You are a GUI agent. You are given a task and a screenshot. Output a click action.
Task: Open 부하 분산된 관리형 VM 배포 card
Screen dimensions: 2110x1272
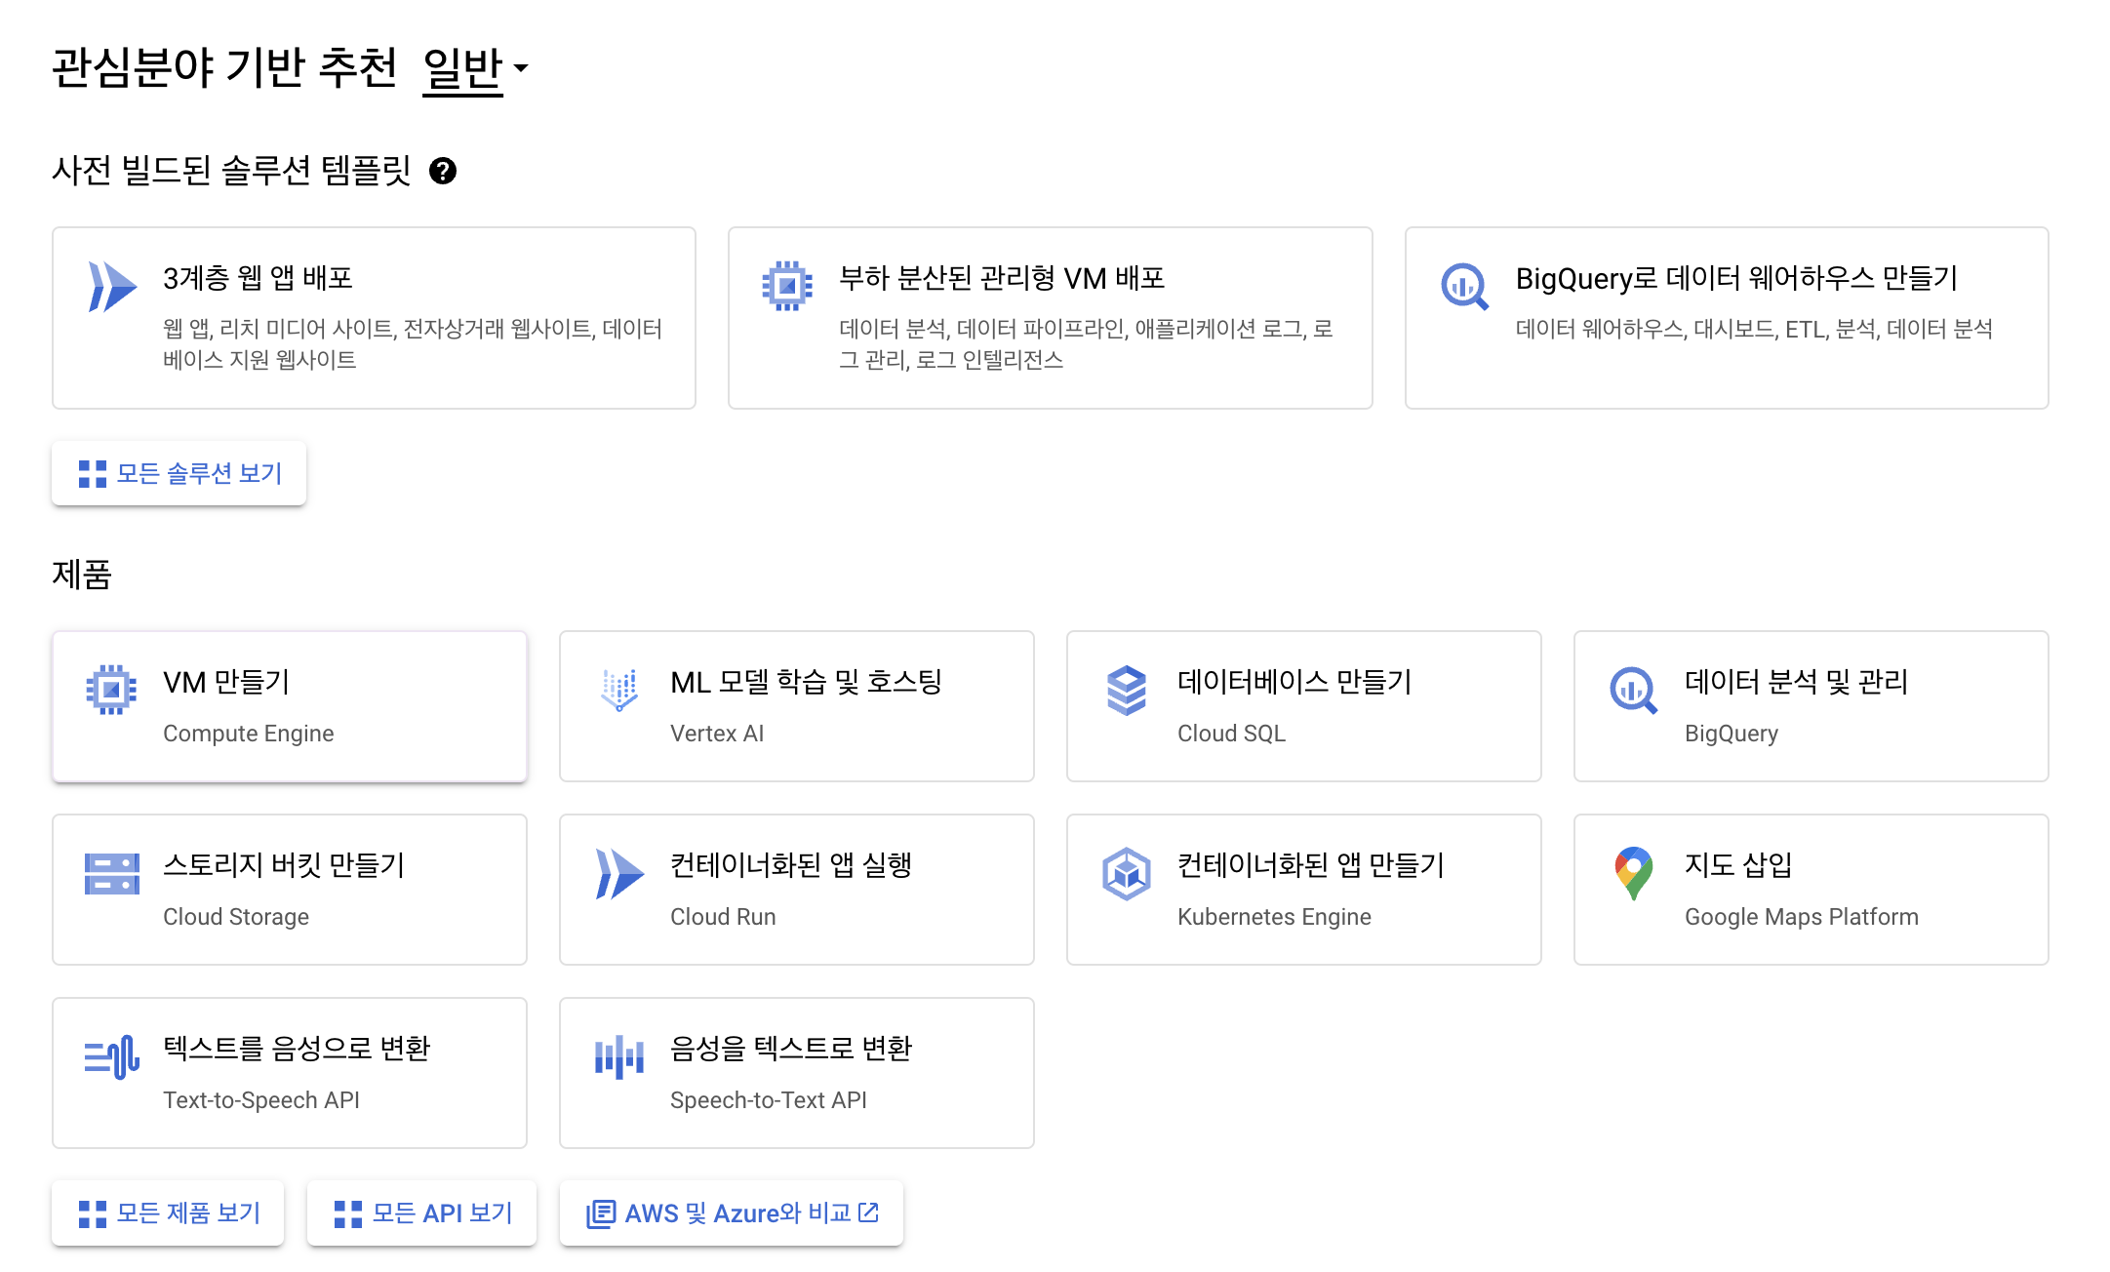pos(1050,317)
